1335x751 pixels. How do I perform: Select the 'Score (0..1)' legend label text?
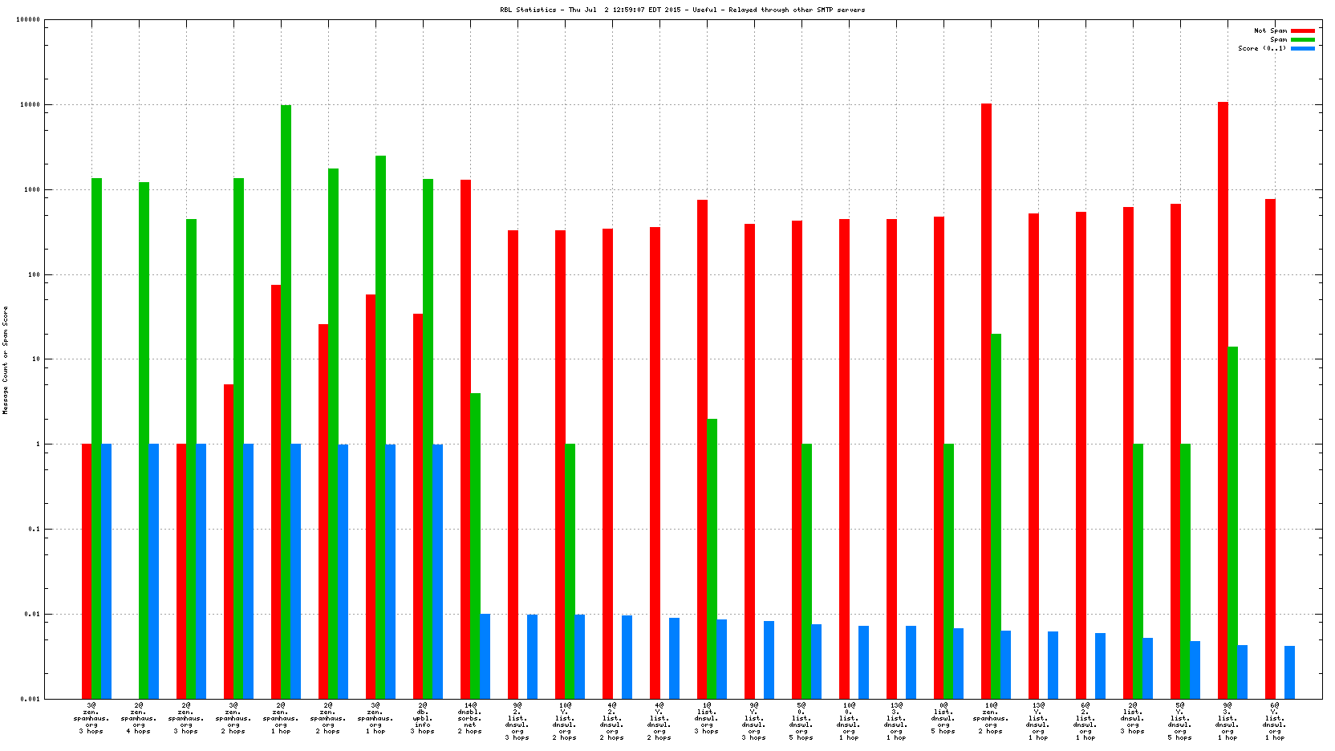pos(1262,48)
